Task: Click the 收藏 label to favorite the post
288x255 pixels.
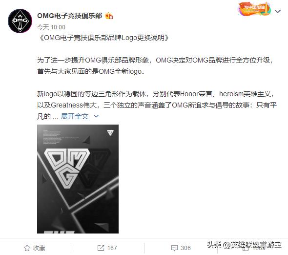Action: pos(39,248)
